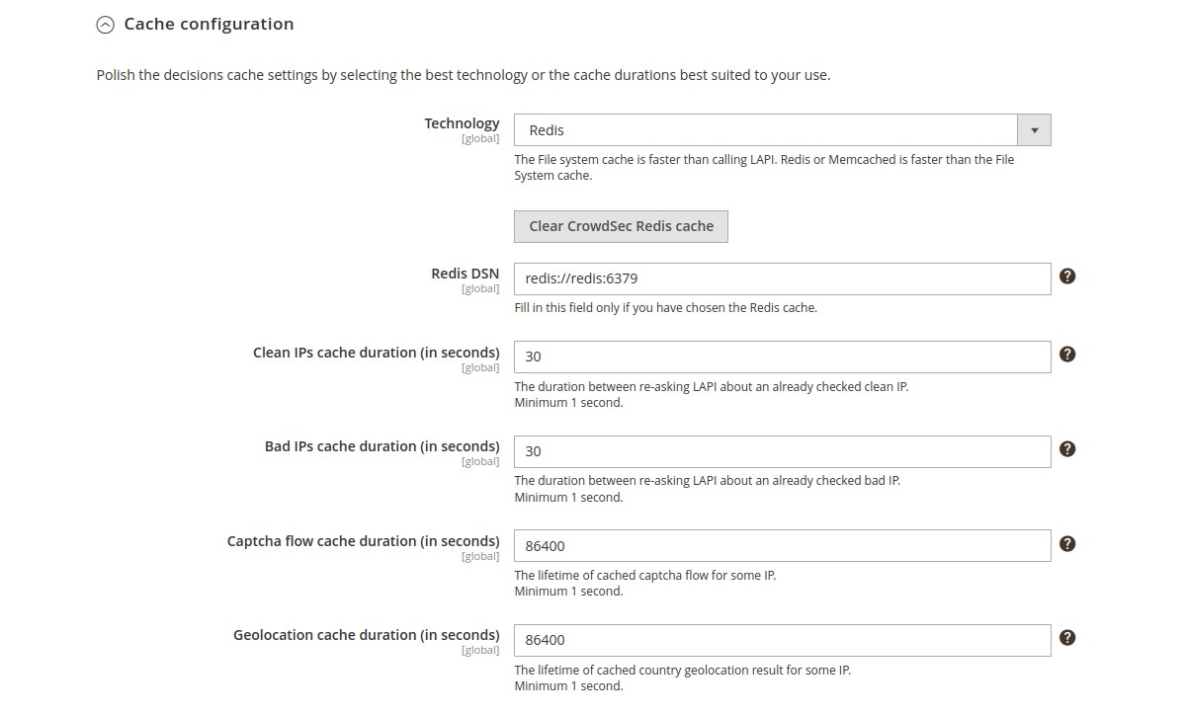Click the Technology field label

tap(462, 123)
